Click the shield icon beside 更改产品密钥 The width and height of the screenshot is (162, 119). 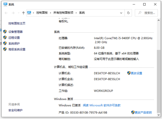(133, 112)
